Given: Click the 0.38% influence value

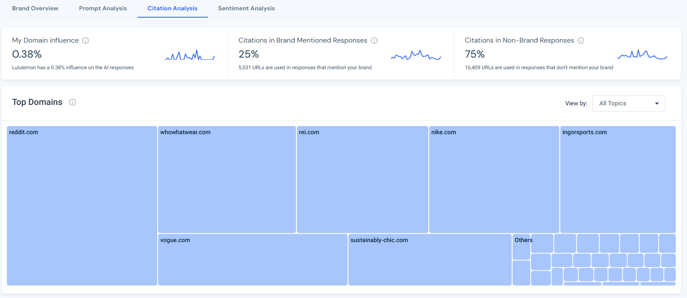Looking at the screenshot, I should tap(27, 54).
